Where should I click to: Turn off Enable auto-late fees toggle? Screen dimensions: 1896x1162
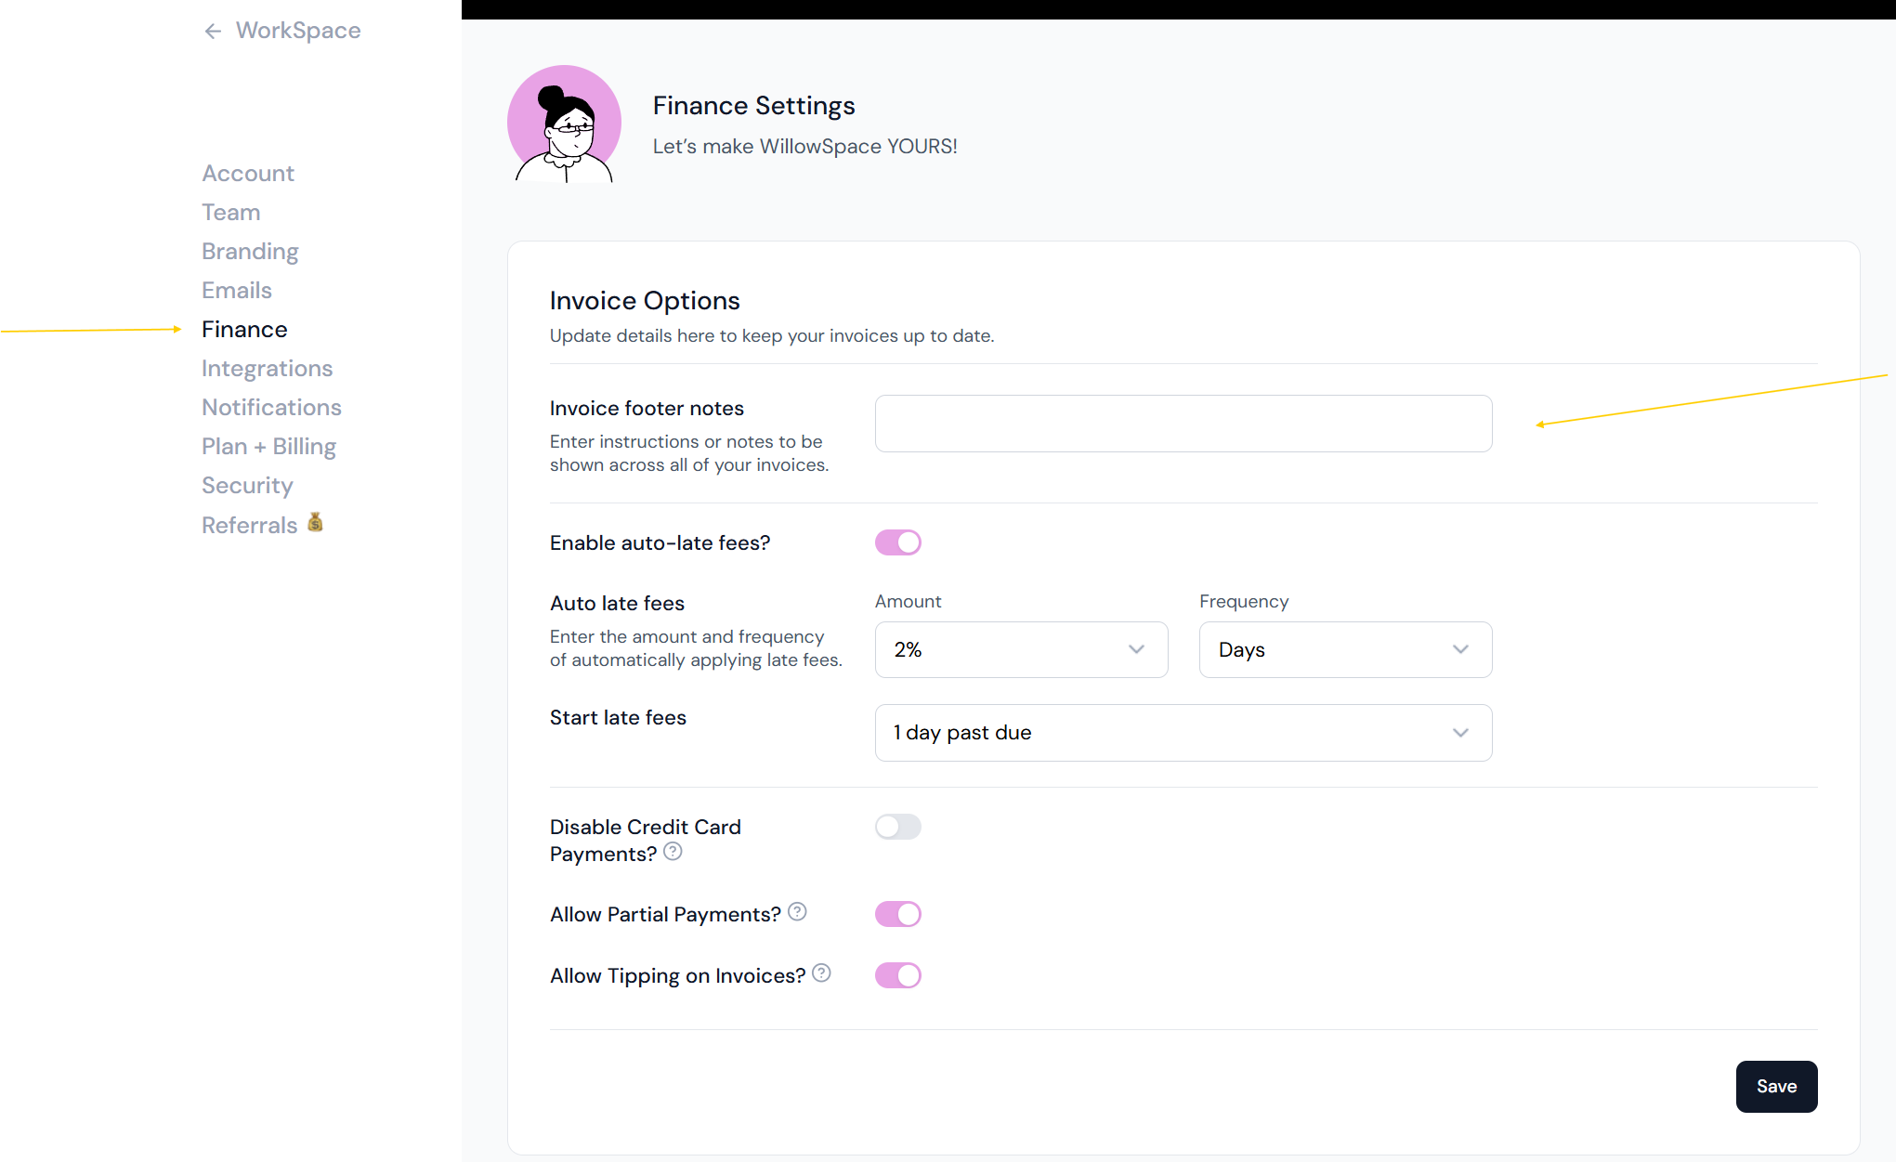point(898,542)
